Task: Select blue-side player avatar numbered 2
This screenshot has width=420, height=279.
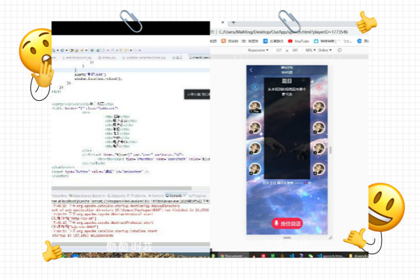Action: (255, 128)
